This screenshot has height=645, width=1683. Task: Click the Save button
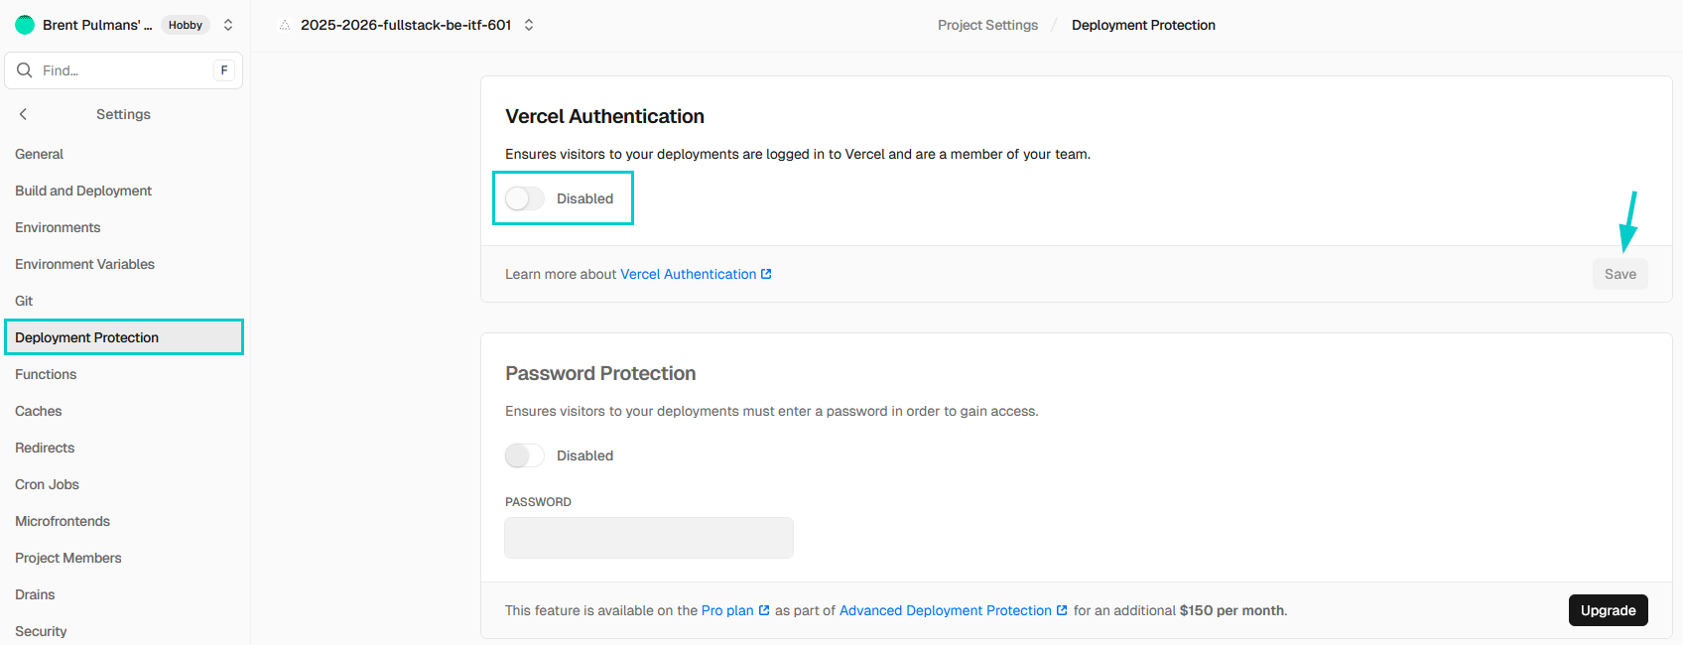tap(1620, 274)
